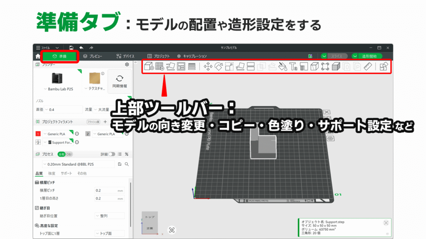Switch to the プレビュー tab
Image resolution: width=426 pixels, height=239 pixels.
tap(93, 56)
